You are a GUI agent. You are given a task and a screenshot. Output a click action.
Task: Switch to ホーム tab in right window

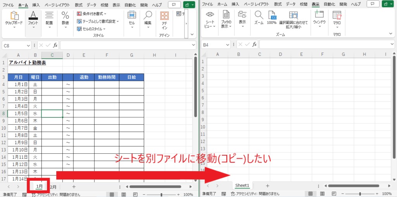(x=222, y=4)
